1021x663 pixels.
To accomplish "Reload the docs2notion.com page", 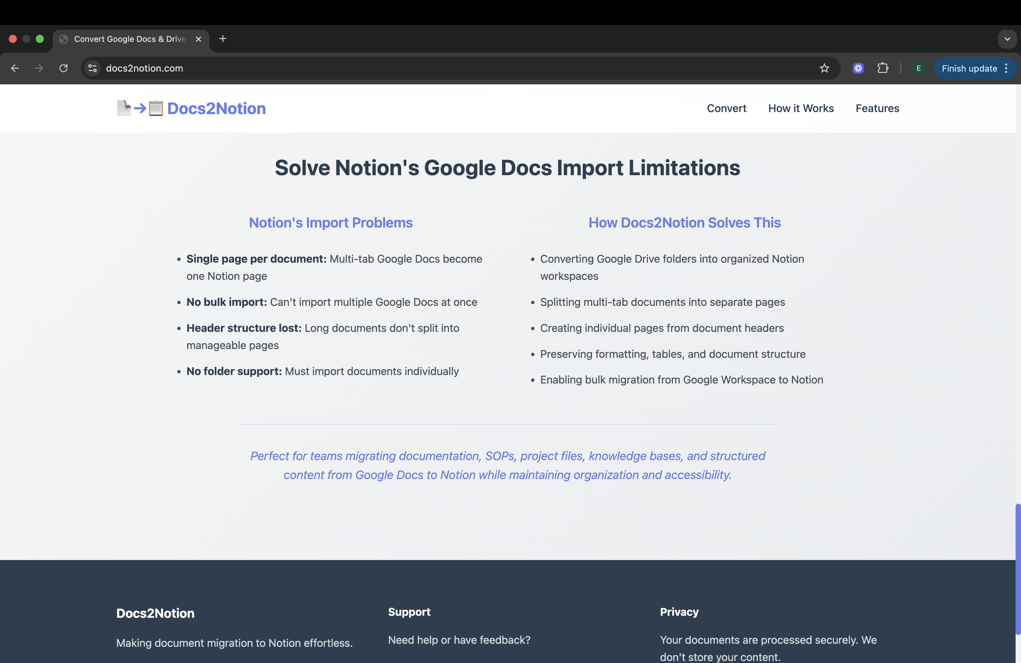I will click(x=63, y=68).
